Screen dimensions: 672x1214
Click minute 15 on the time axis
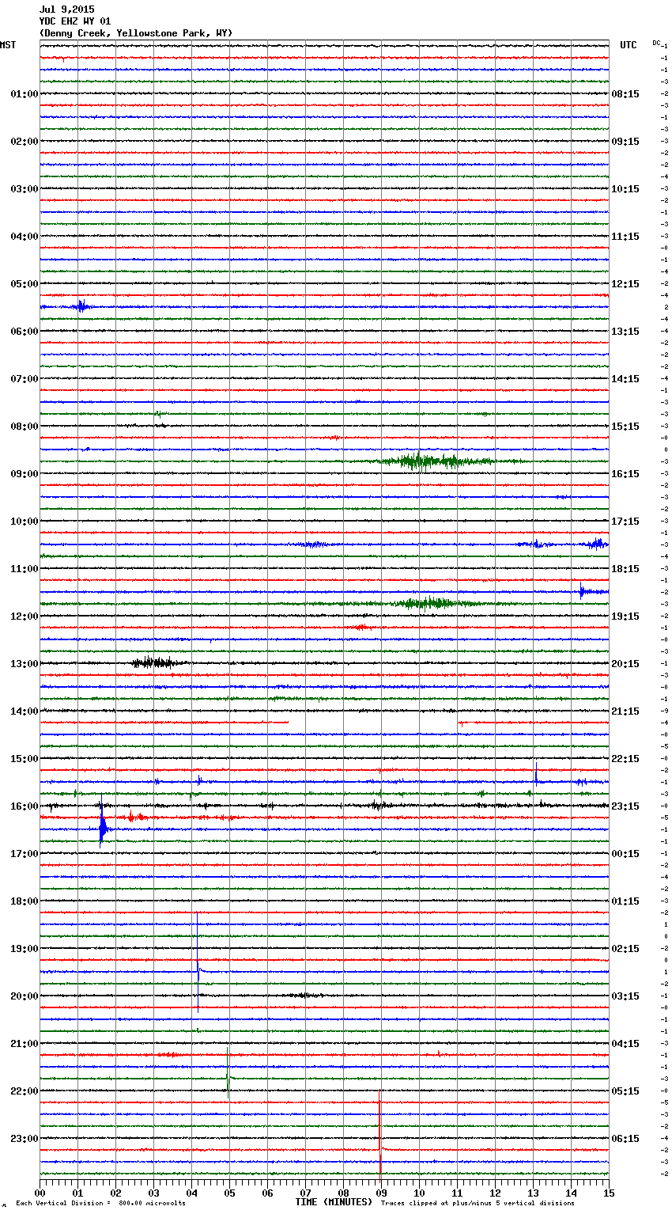point(609,1193)
